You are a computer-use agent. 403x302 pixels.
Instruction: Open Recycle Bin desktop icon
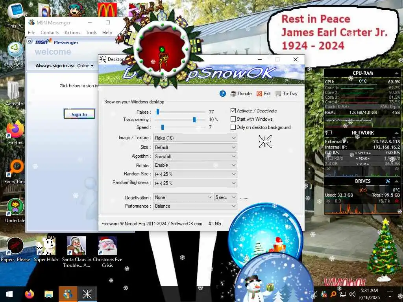click(x=15, y=55)
